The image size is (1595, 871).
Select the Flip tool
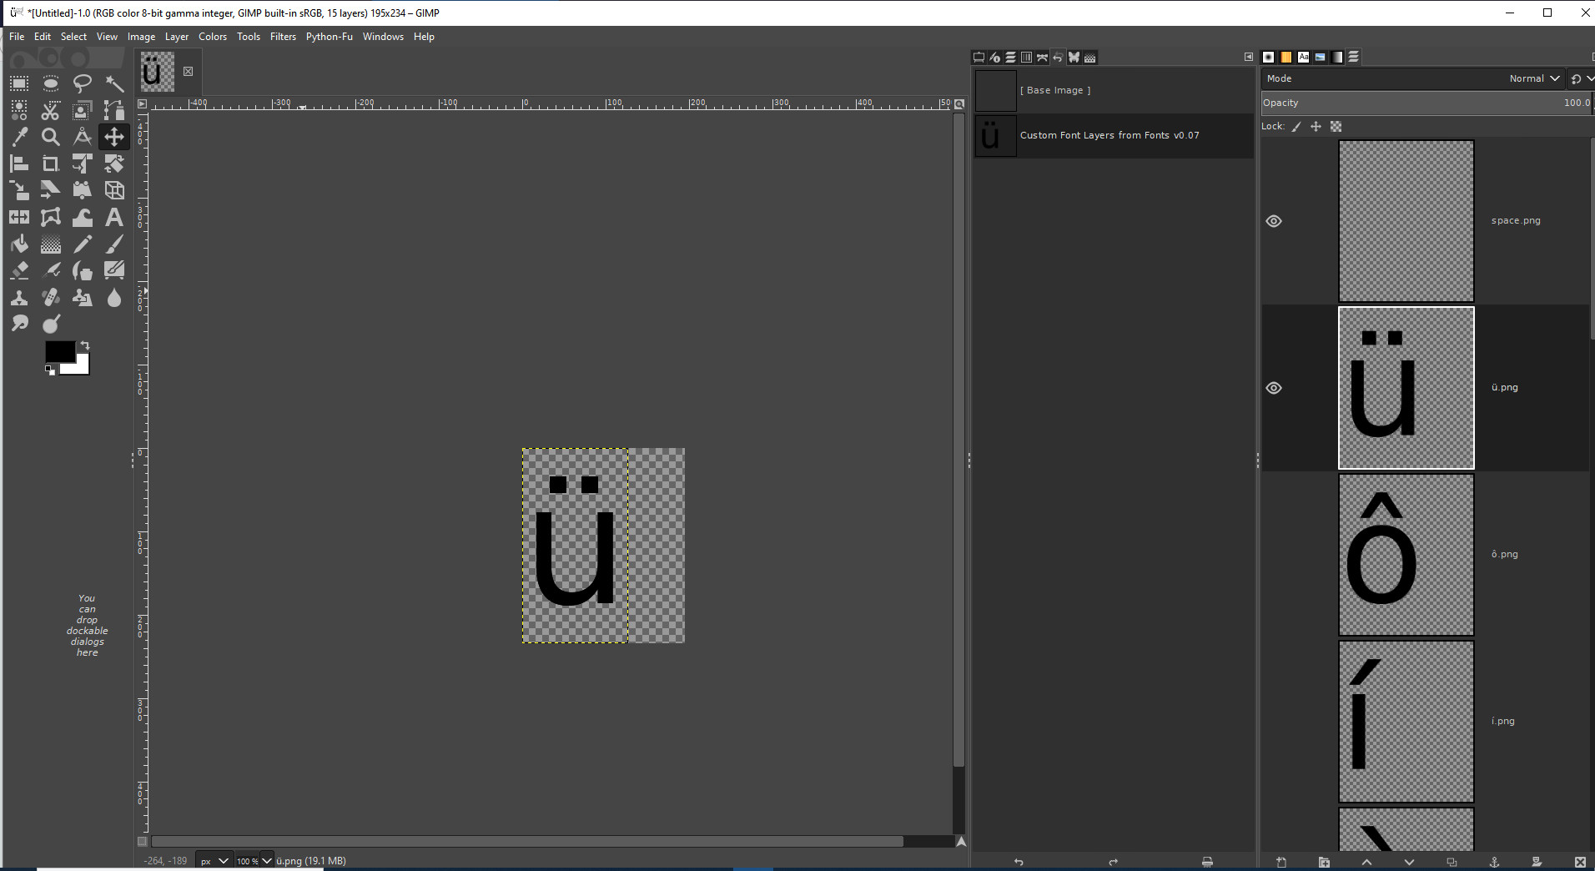pos(19,217)
